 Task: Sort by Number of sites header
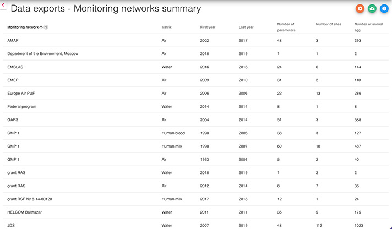click(329, 24)
